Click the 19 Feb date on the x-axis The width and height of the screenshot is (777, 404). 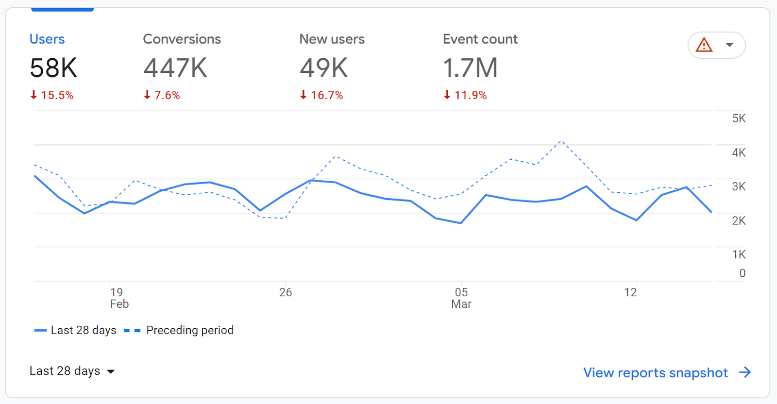tap(118, 298)
